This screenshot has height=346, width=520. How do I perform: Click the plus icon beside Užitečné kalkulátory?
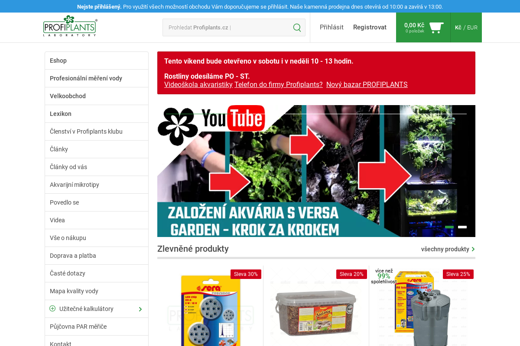click(x=52, y=308)
